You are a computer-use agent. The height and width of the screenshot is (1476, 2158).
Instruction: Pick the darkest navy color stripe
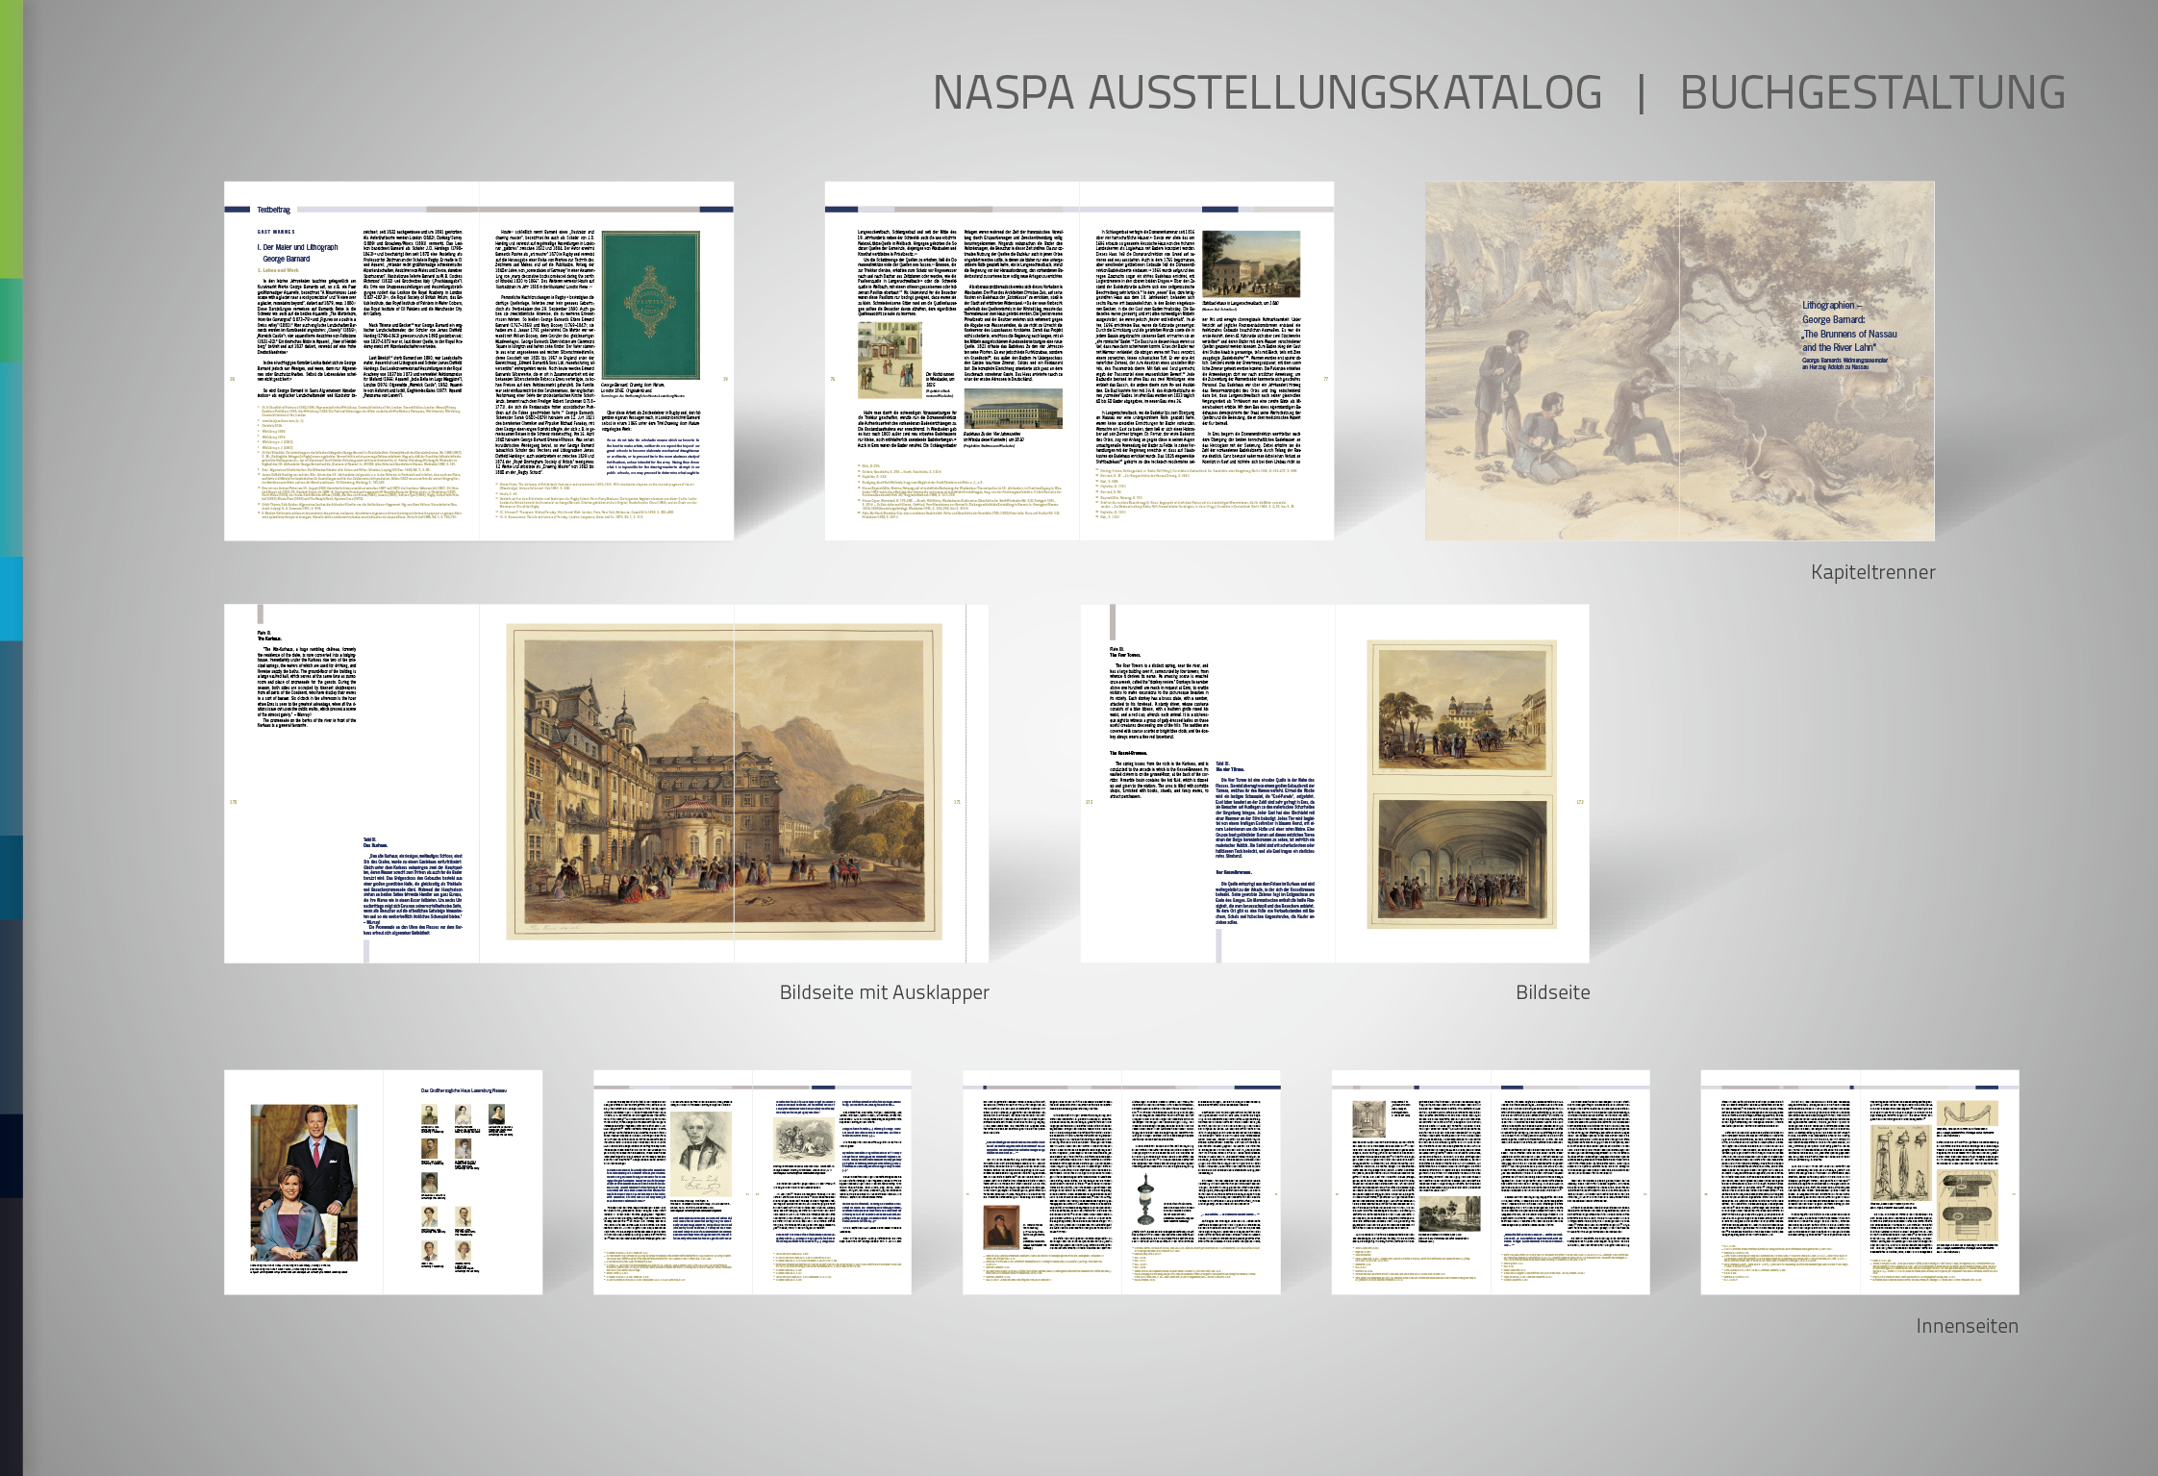[11, 1154]
